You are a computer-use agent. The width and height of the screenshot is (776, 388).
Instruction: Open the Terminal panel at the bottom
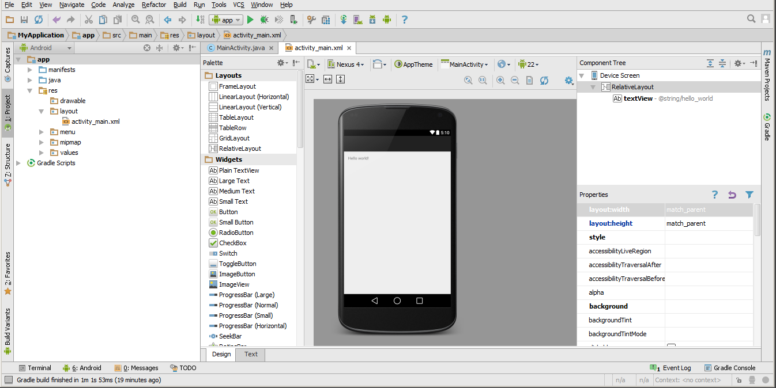(35, 367)
